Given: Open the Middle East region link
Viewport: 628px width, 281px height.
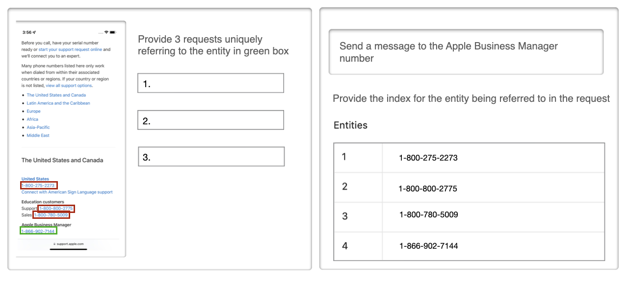Looking at the screenshot, I should click(x=38, y=136).
